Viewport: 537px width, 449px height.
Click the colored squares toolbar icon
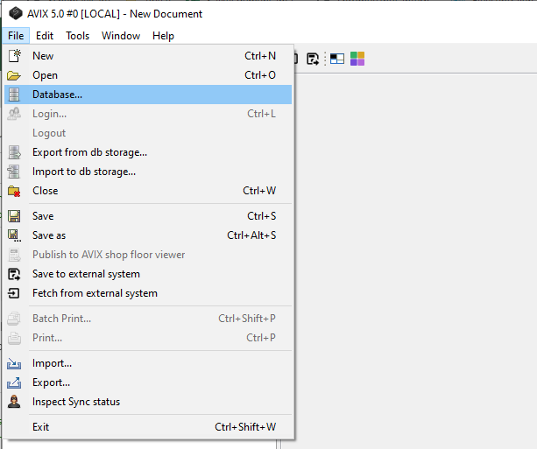(x=357, y=59)
